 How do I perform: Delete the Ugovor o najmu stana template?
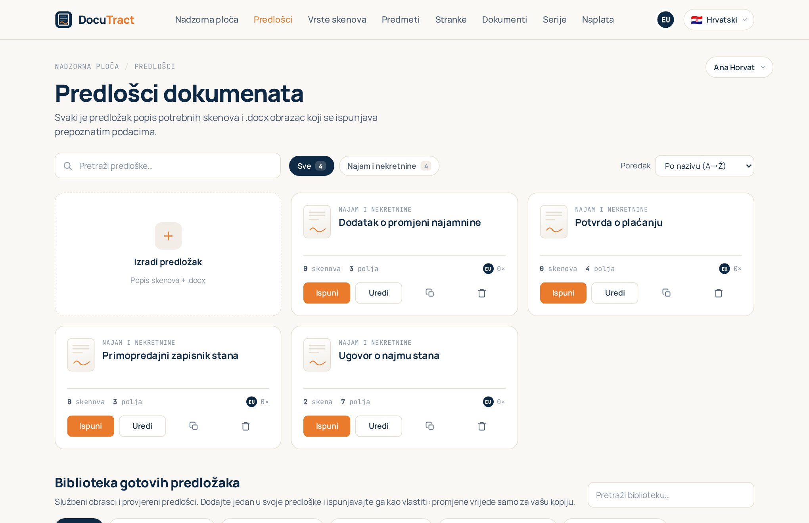482,426
